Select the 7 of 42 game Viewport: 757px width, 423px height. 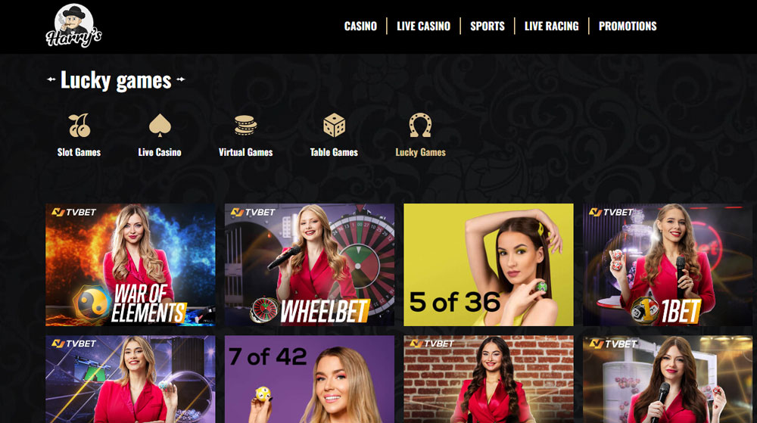point(310,379)
